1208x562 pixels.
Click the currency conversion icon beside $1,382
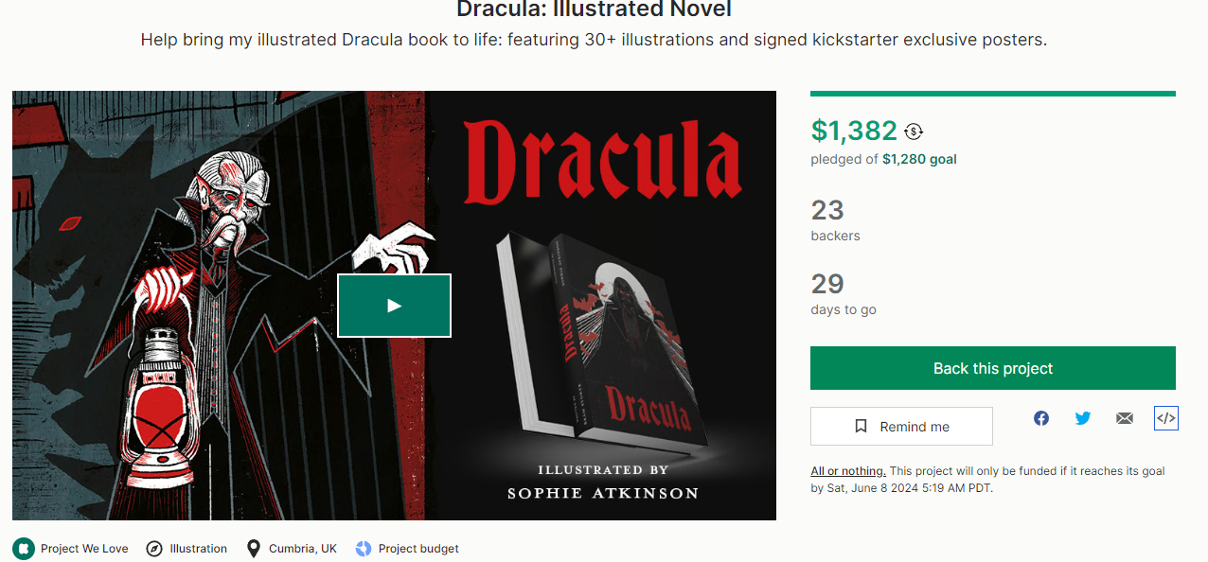point(914,132)
